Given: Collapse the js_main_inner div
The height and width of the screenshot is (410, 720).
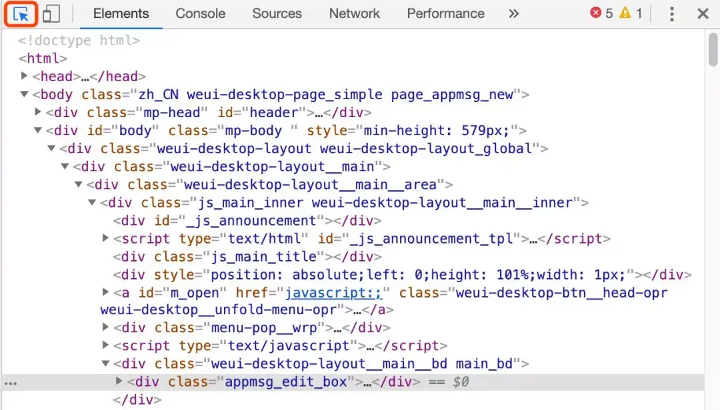Looking at the screenshot, I should tap(92, 202).
